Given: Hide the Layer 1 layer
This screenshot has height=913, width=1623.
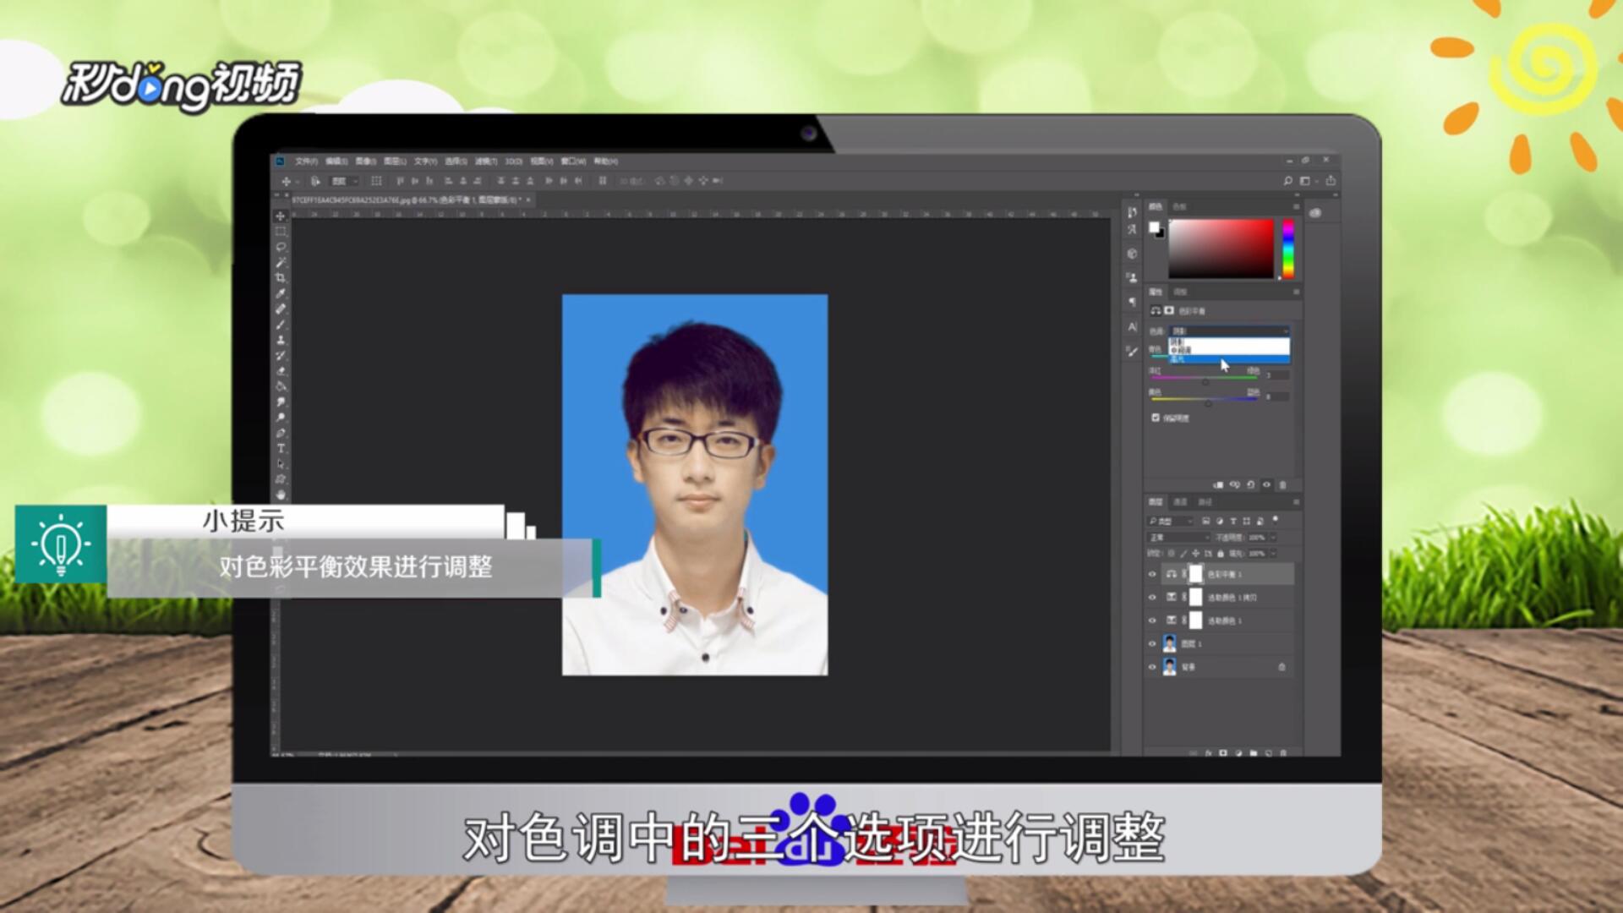Looking at the screenshot, I should click(1152, 643).
